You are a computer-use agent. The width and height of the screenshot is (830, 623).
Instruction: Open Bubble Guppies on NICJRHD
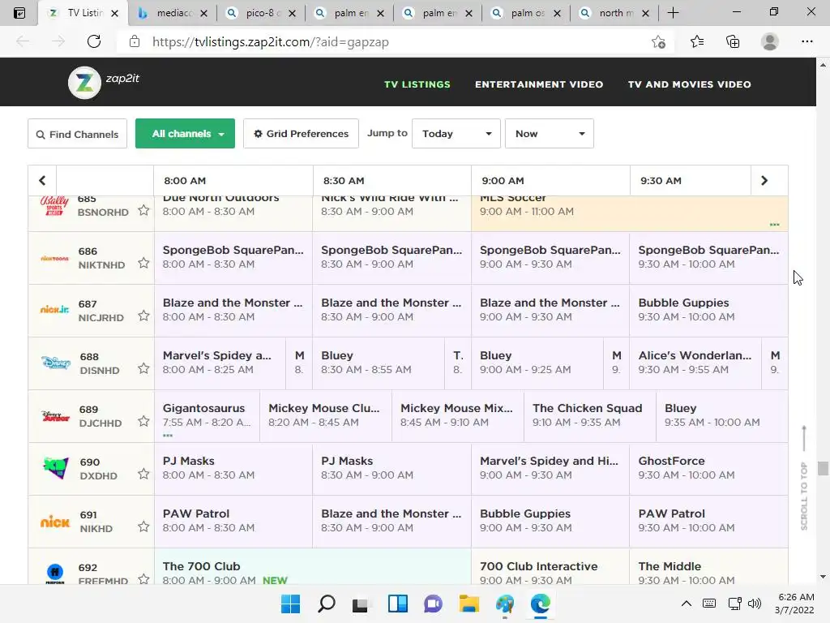point(708,311)
